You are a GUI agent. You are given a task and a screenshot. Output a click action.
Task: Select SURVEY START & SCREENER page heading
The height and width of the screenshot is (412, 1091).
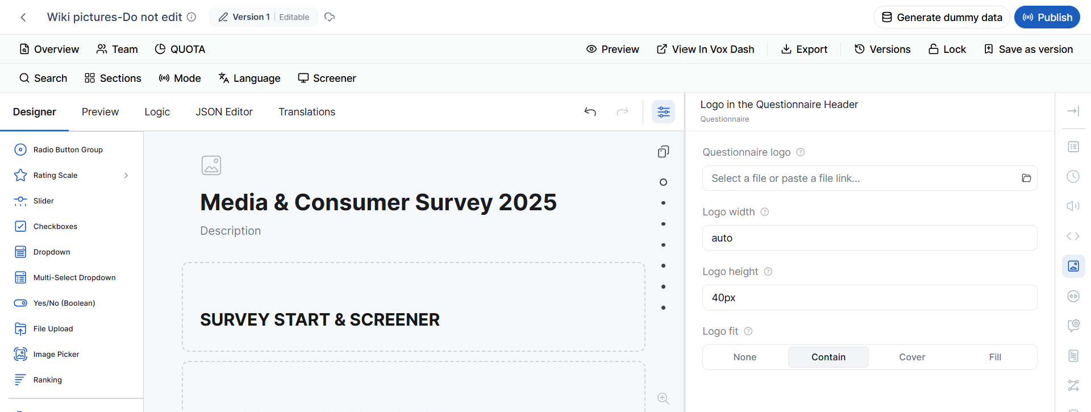pos(320,320)
